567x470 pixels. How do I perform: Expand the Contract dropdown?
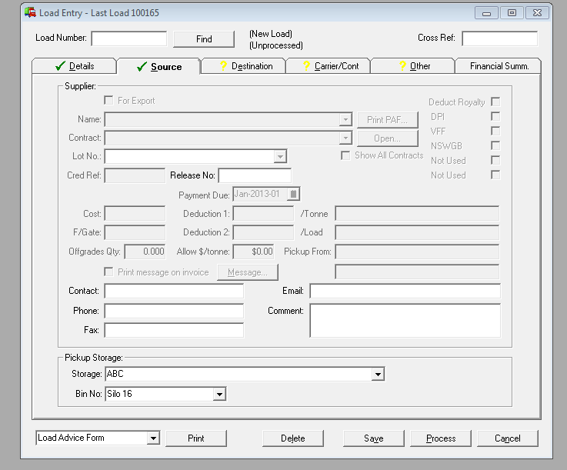click(x=345, y=138)
